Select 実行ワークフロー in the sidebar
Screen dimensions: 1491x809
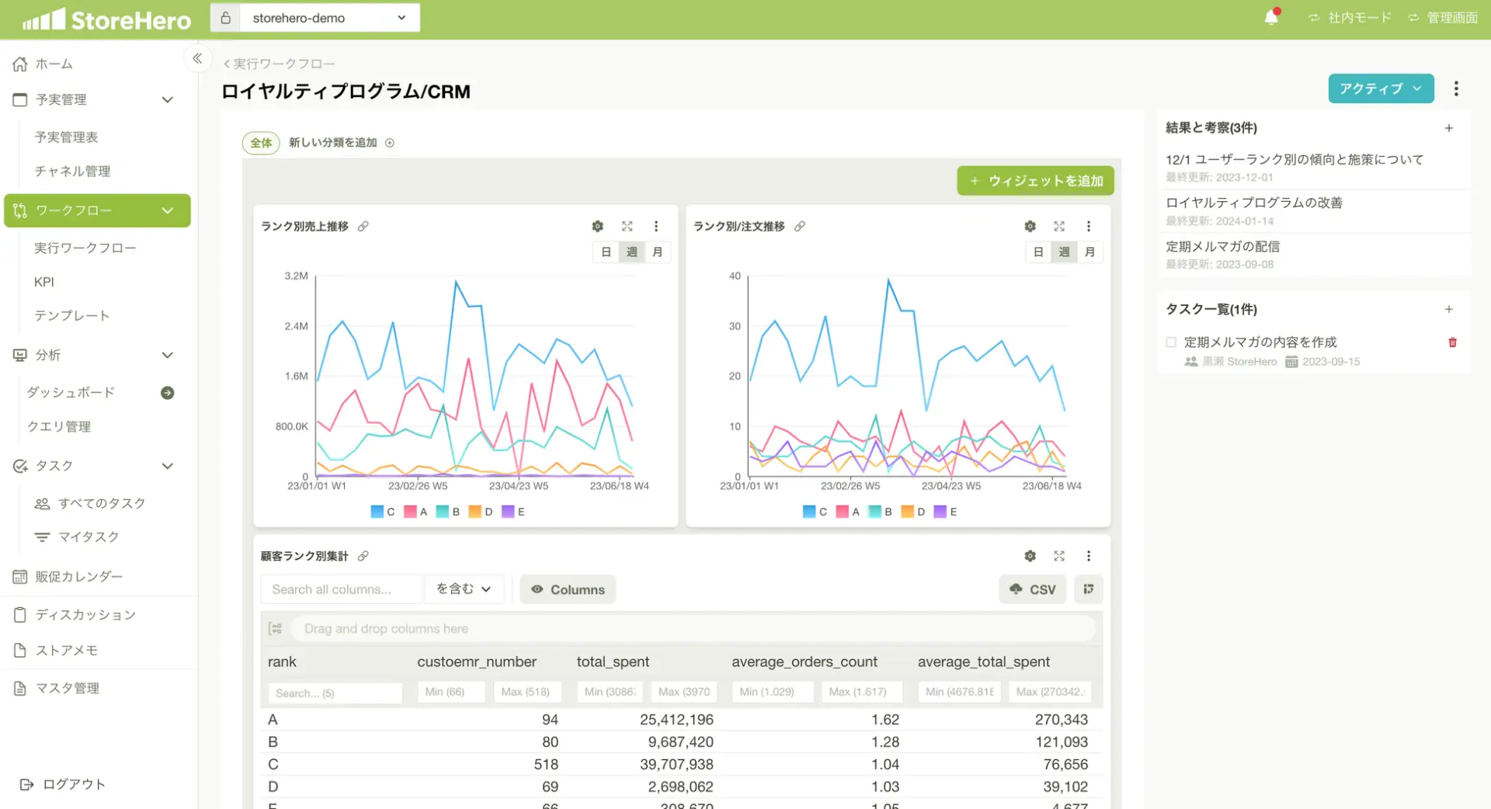click(85, 247)
